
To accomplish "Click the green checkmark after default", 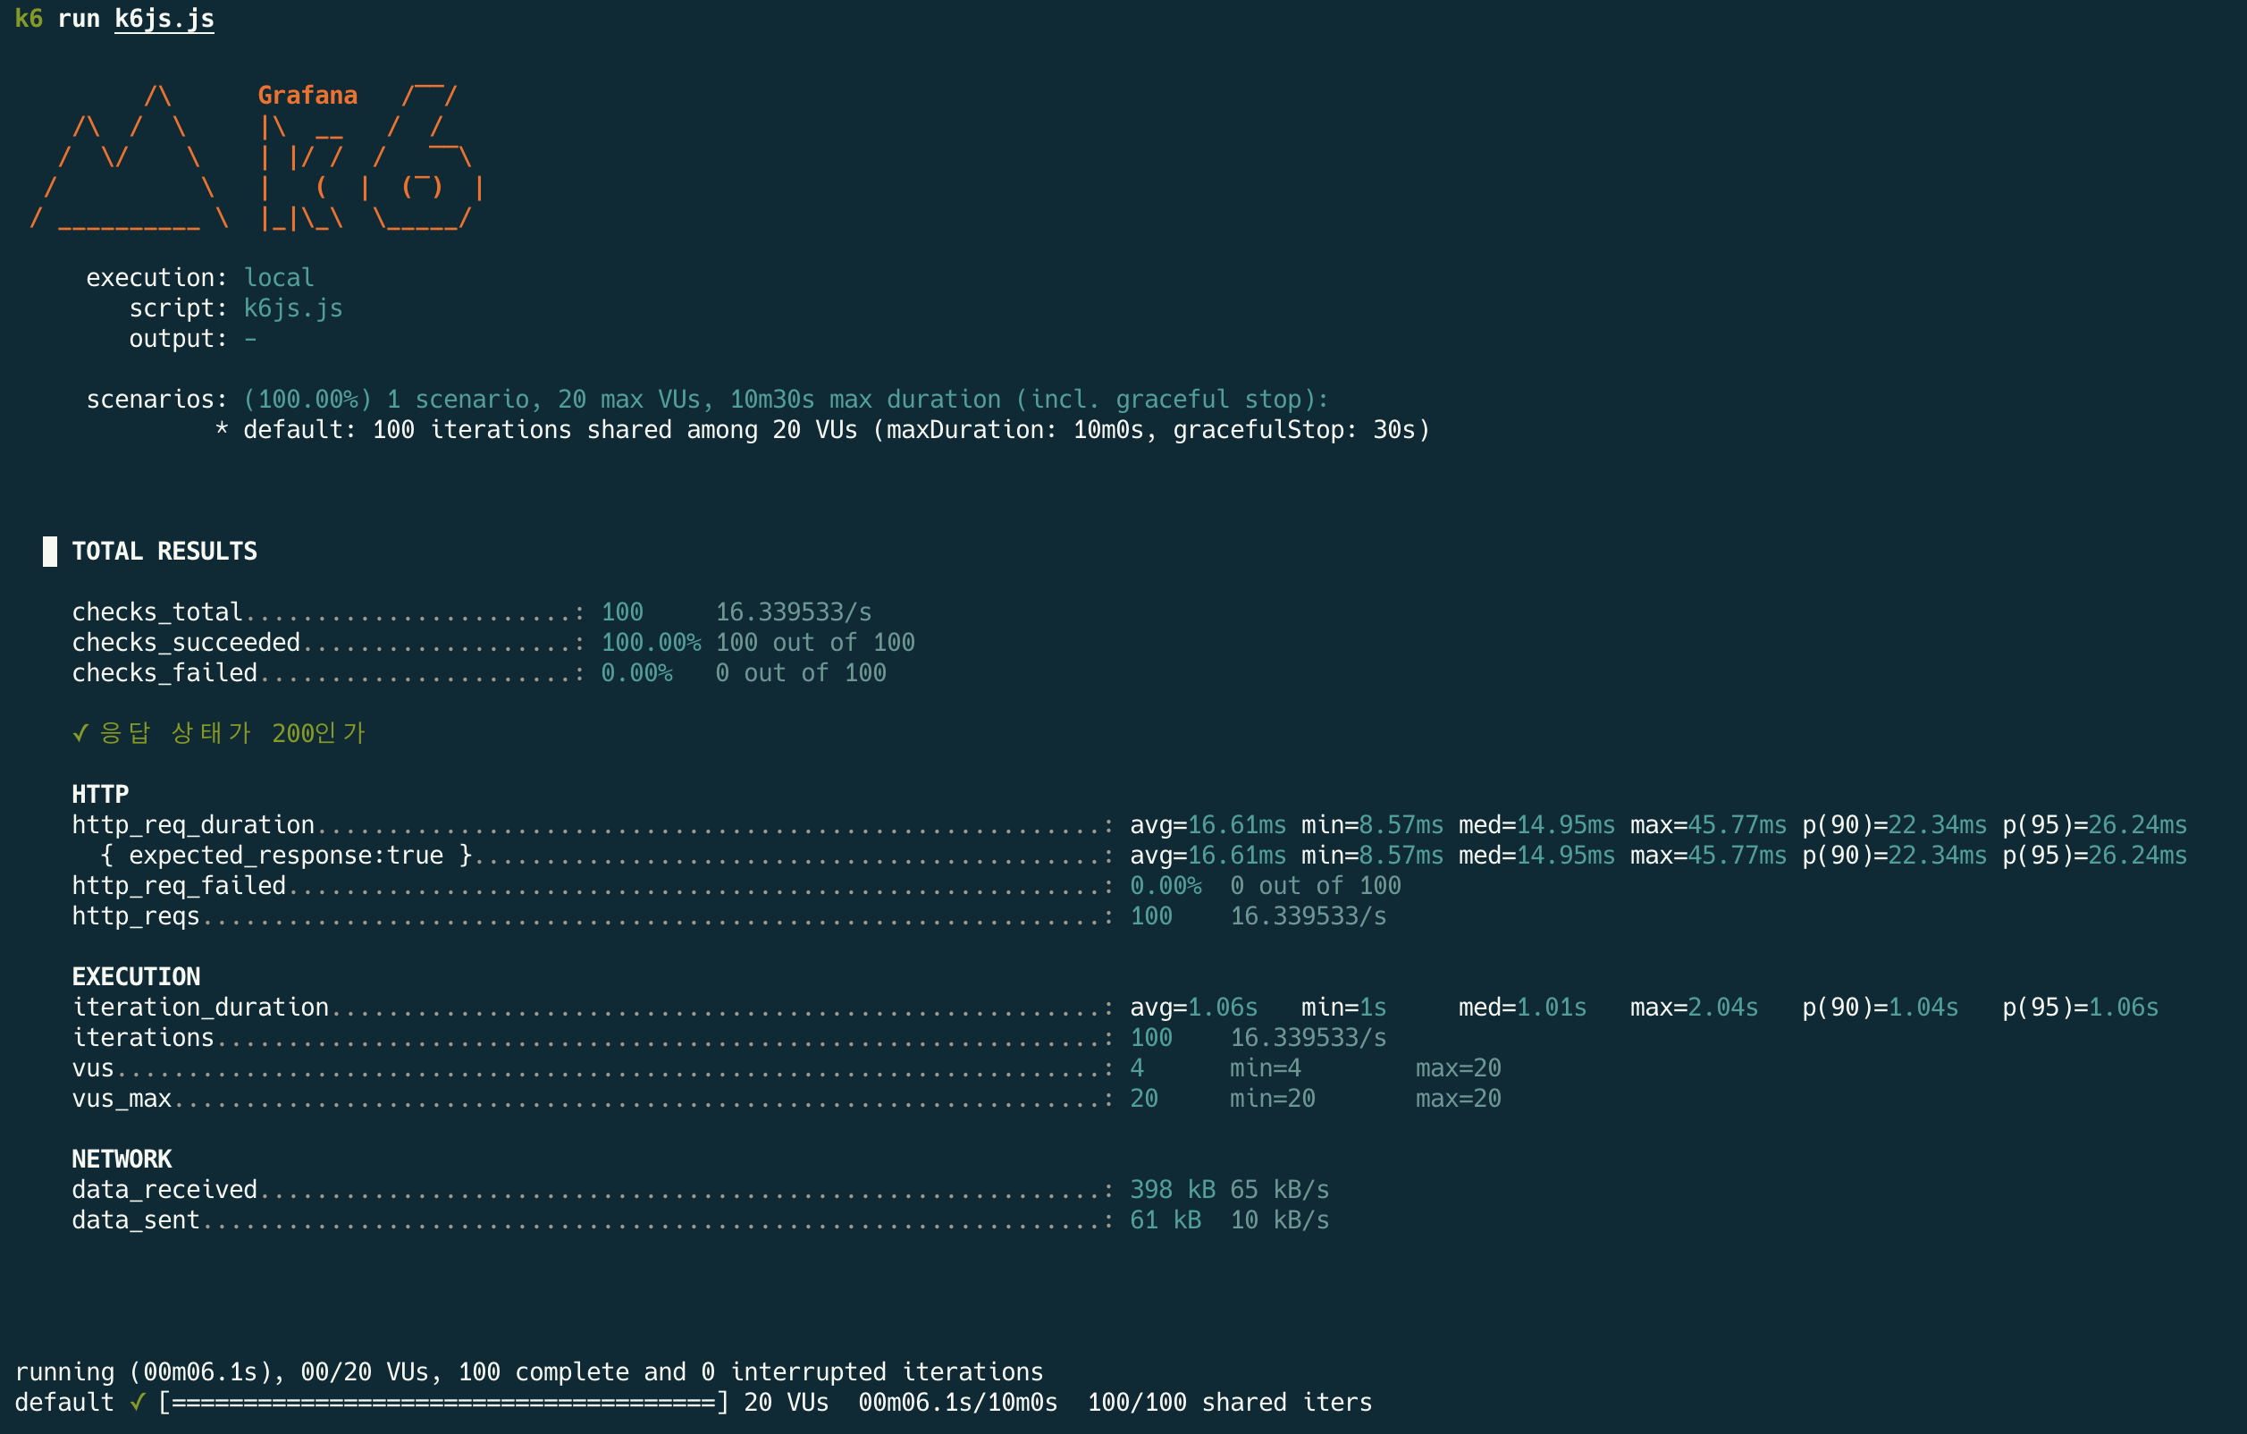I will pos(137,1402).
